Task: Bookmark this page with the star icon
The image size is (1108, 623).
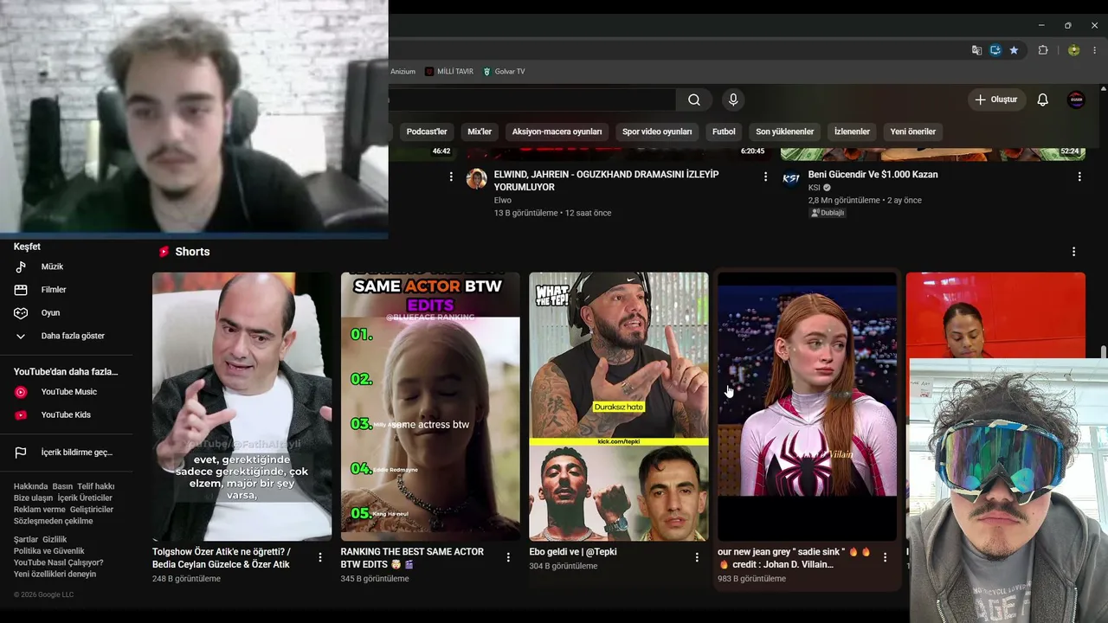Action: [x=1014, y=50]
